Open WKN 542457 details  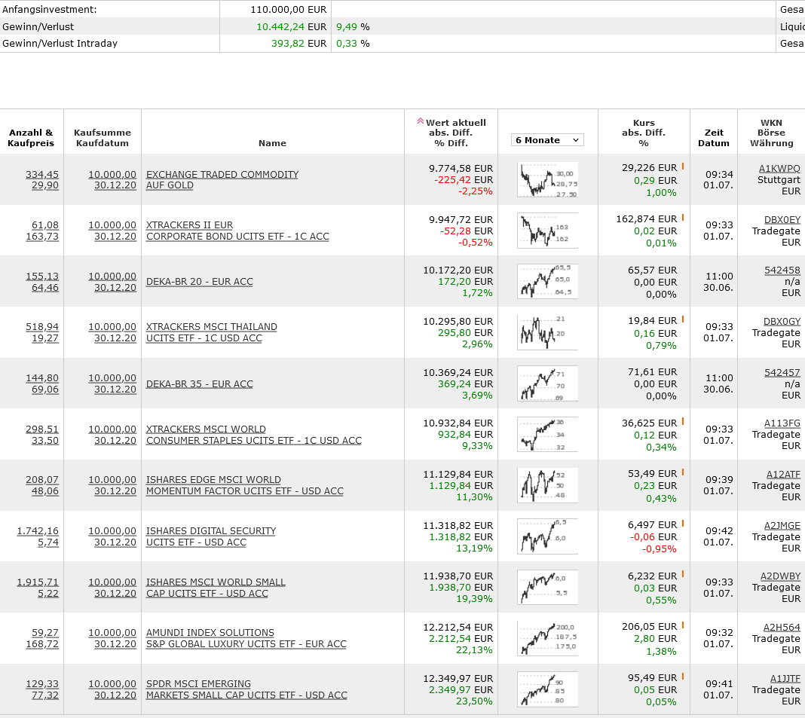tap(782, 372)
